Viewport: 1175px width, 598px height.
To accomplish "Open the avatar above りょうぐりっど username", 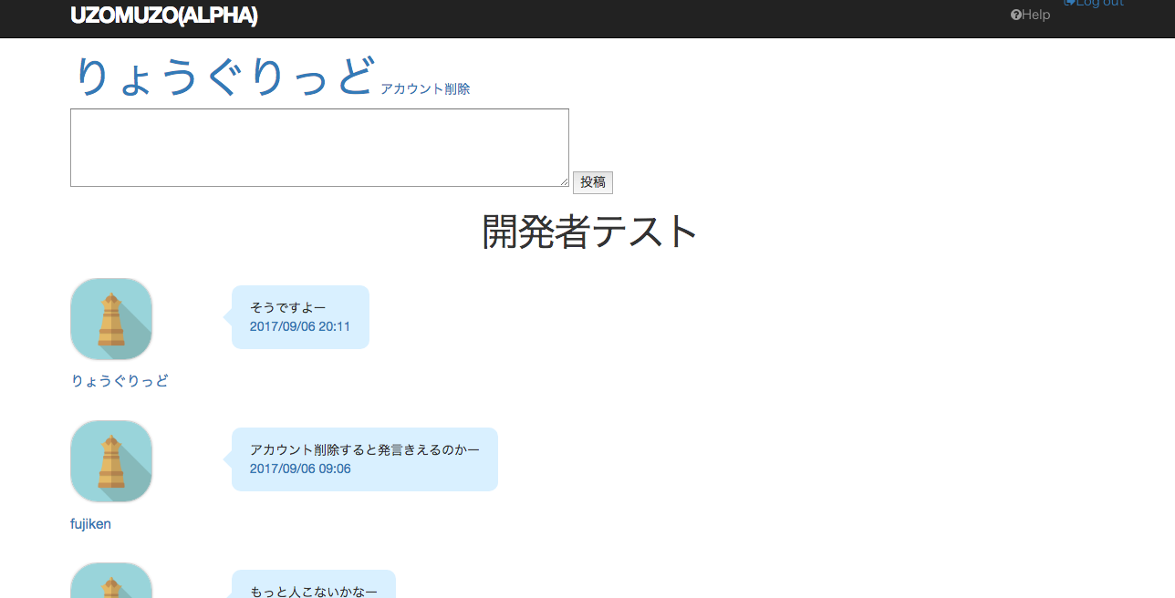I will (x=111, y=319).
